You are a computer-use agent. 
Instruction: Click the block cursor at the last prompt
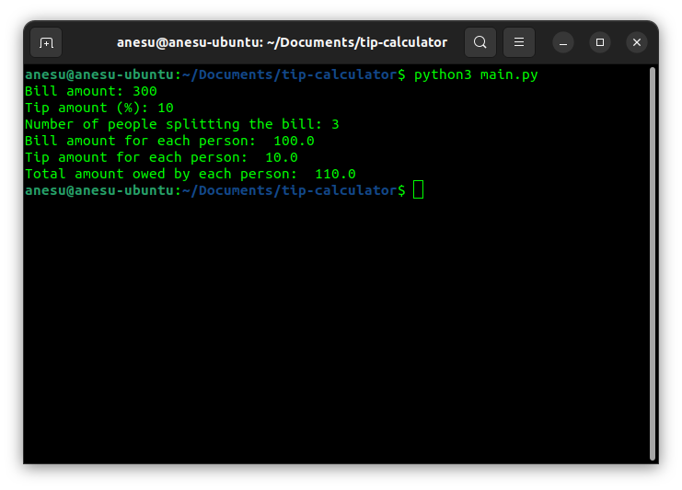coord(419,190)
